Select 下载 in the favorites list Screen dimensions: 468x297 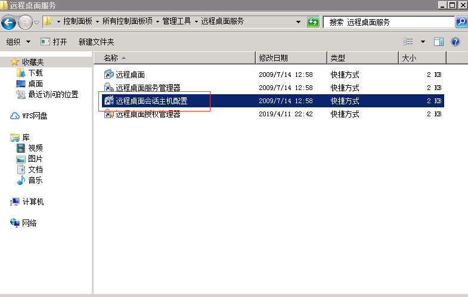coord(35,73)
